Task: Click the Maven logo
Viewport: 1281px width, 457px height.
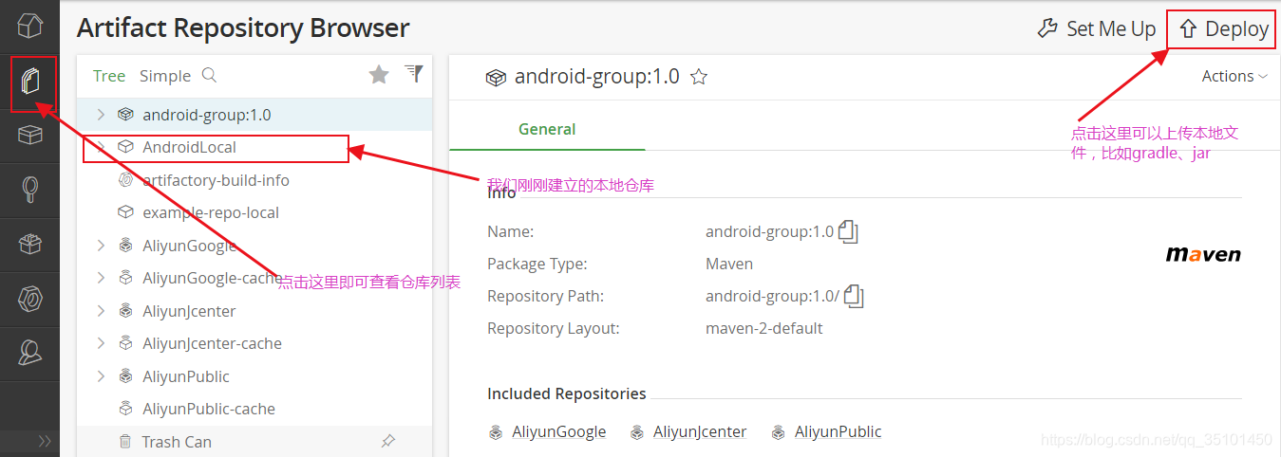Action: pos(1203,254)
